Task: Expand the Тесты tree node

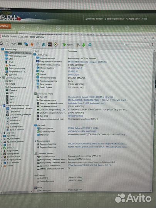Action: pos(2,166)
